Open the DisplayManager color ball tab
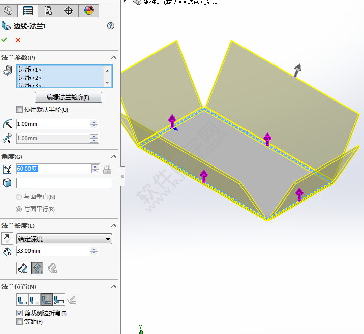 point(89,11)
